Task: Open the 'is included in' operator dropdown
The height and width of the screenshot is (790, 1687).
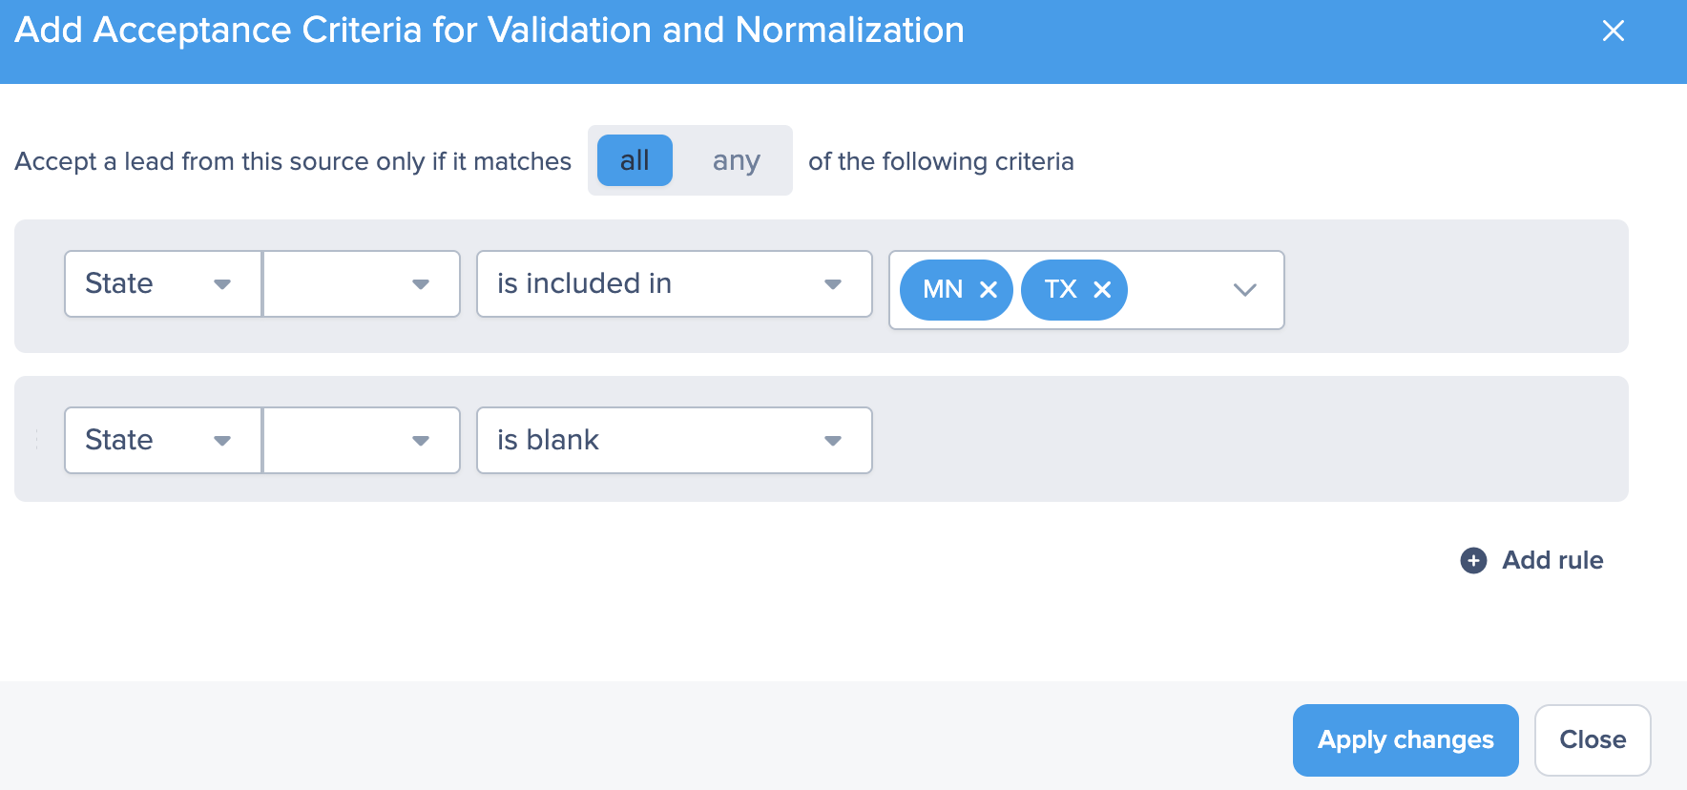Action: click(674, 283)
